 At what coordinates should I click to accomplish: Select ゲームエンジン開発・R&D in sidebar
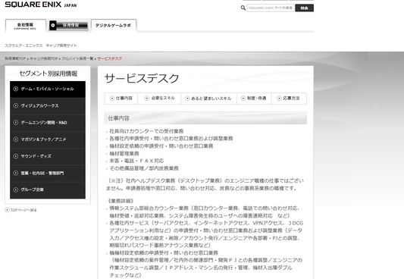[x=48, y=123]
